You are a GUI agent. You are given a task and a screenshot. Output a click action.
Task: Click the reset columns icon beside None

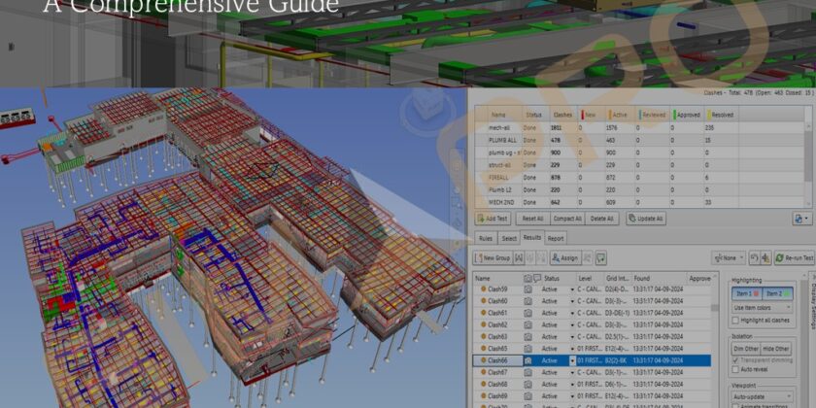pos(754,257)
